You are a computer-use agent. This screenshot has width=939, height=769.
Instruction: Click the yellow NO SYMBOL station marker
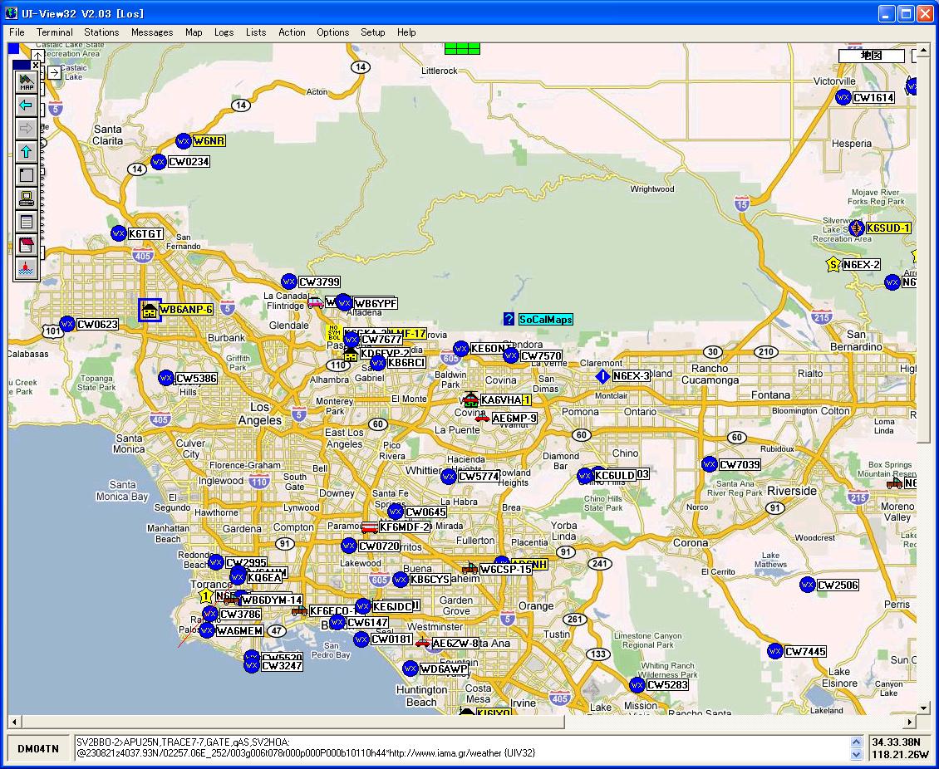coord(334,333)
